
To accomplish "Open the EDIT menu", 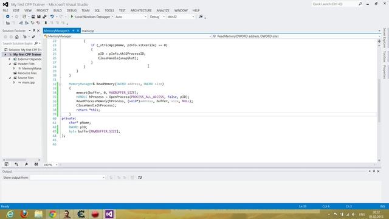I will click(x=16, y=10).
